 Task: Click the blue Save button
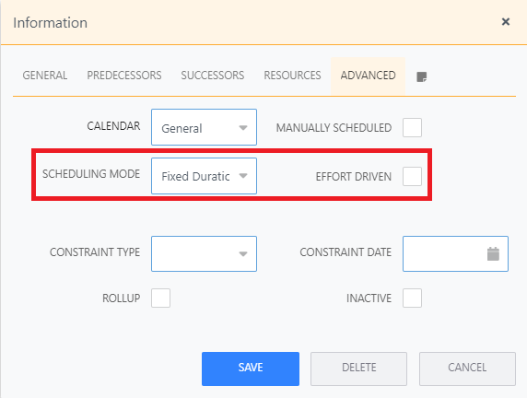[x=251, y=369]
